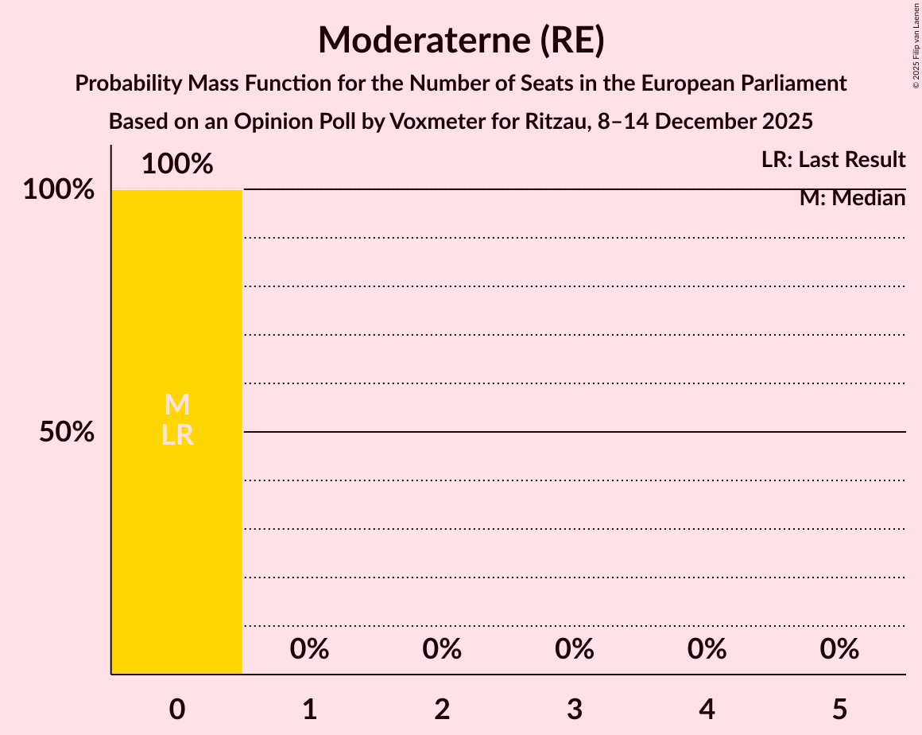Click the 0% label above seat 1
The height and width of the screenshot is (735, 922).
310,649
